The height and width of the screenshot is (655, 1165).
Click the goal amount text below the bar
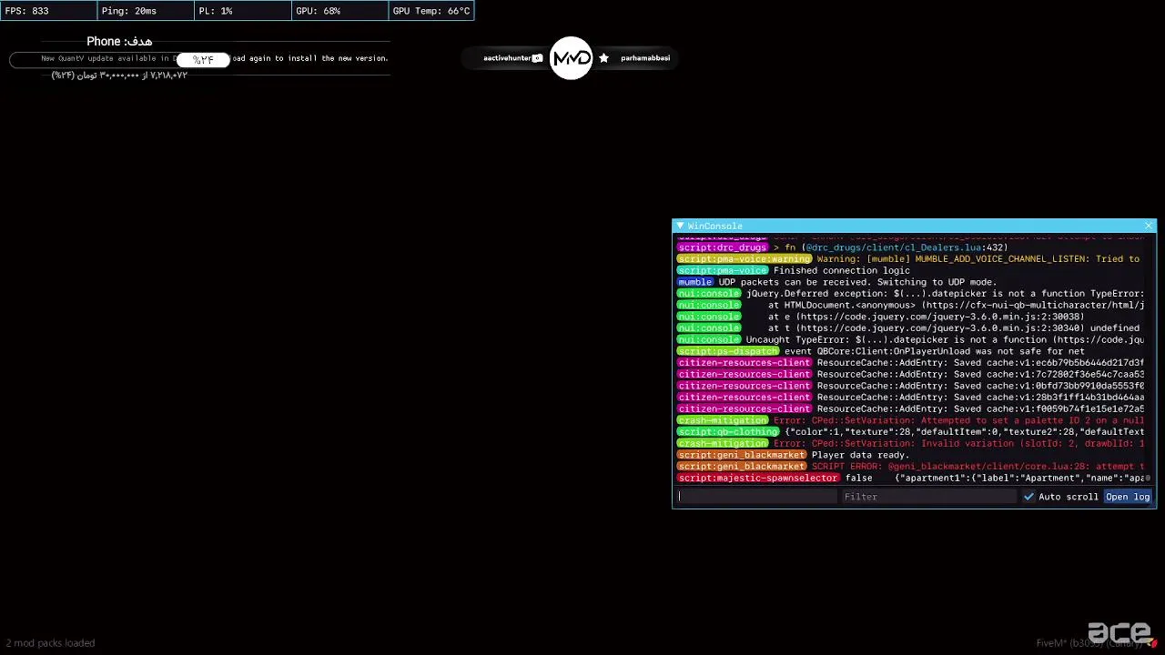click(x=119, y=76)
